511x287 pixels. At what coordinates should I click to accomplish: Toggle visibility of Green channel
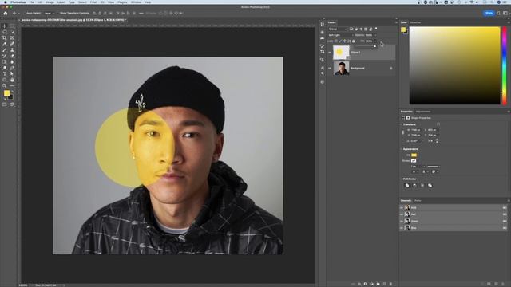[x=402, y=222]
